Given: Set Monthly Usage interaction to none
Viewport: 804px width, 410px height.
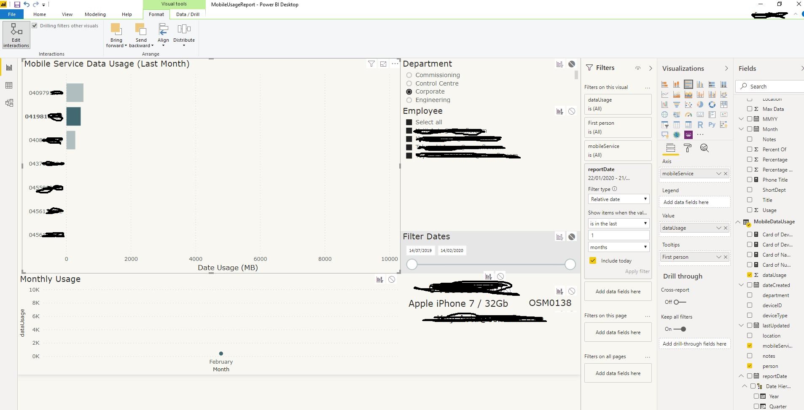Looking at the screenshot, I should (392, 279).
